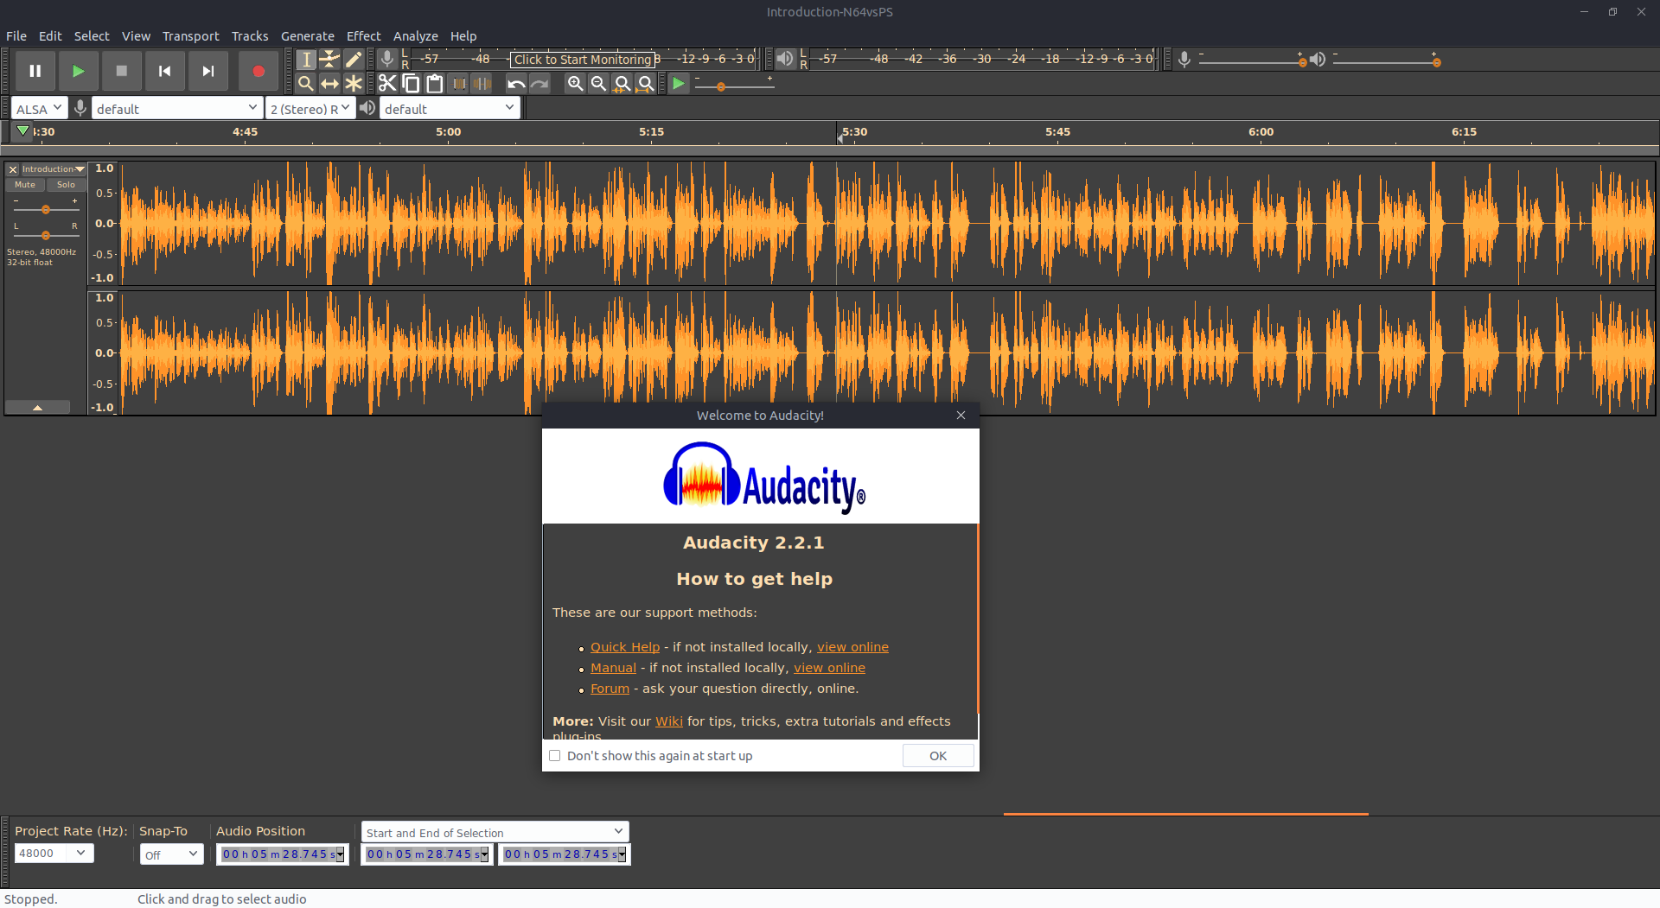Viewport: 1660px width, 908px height.
Task: Open the Analyze menu
Action: 416,36
